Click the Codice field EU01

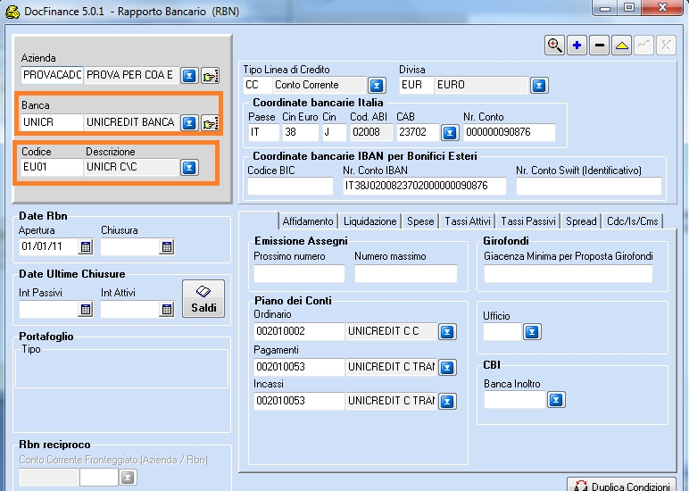tap(52, 167)
